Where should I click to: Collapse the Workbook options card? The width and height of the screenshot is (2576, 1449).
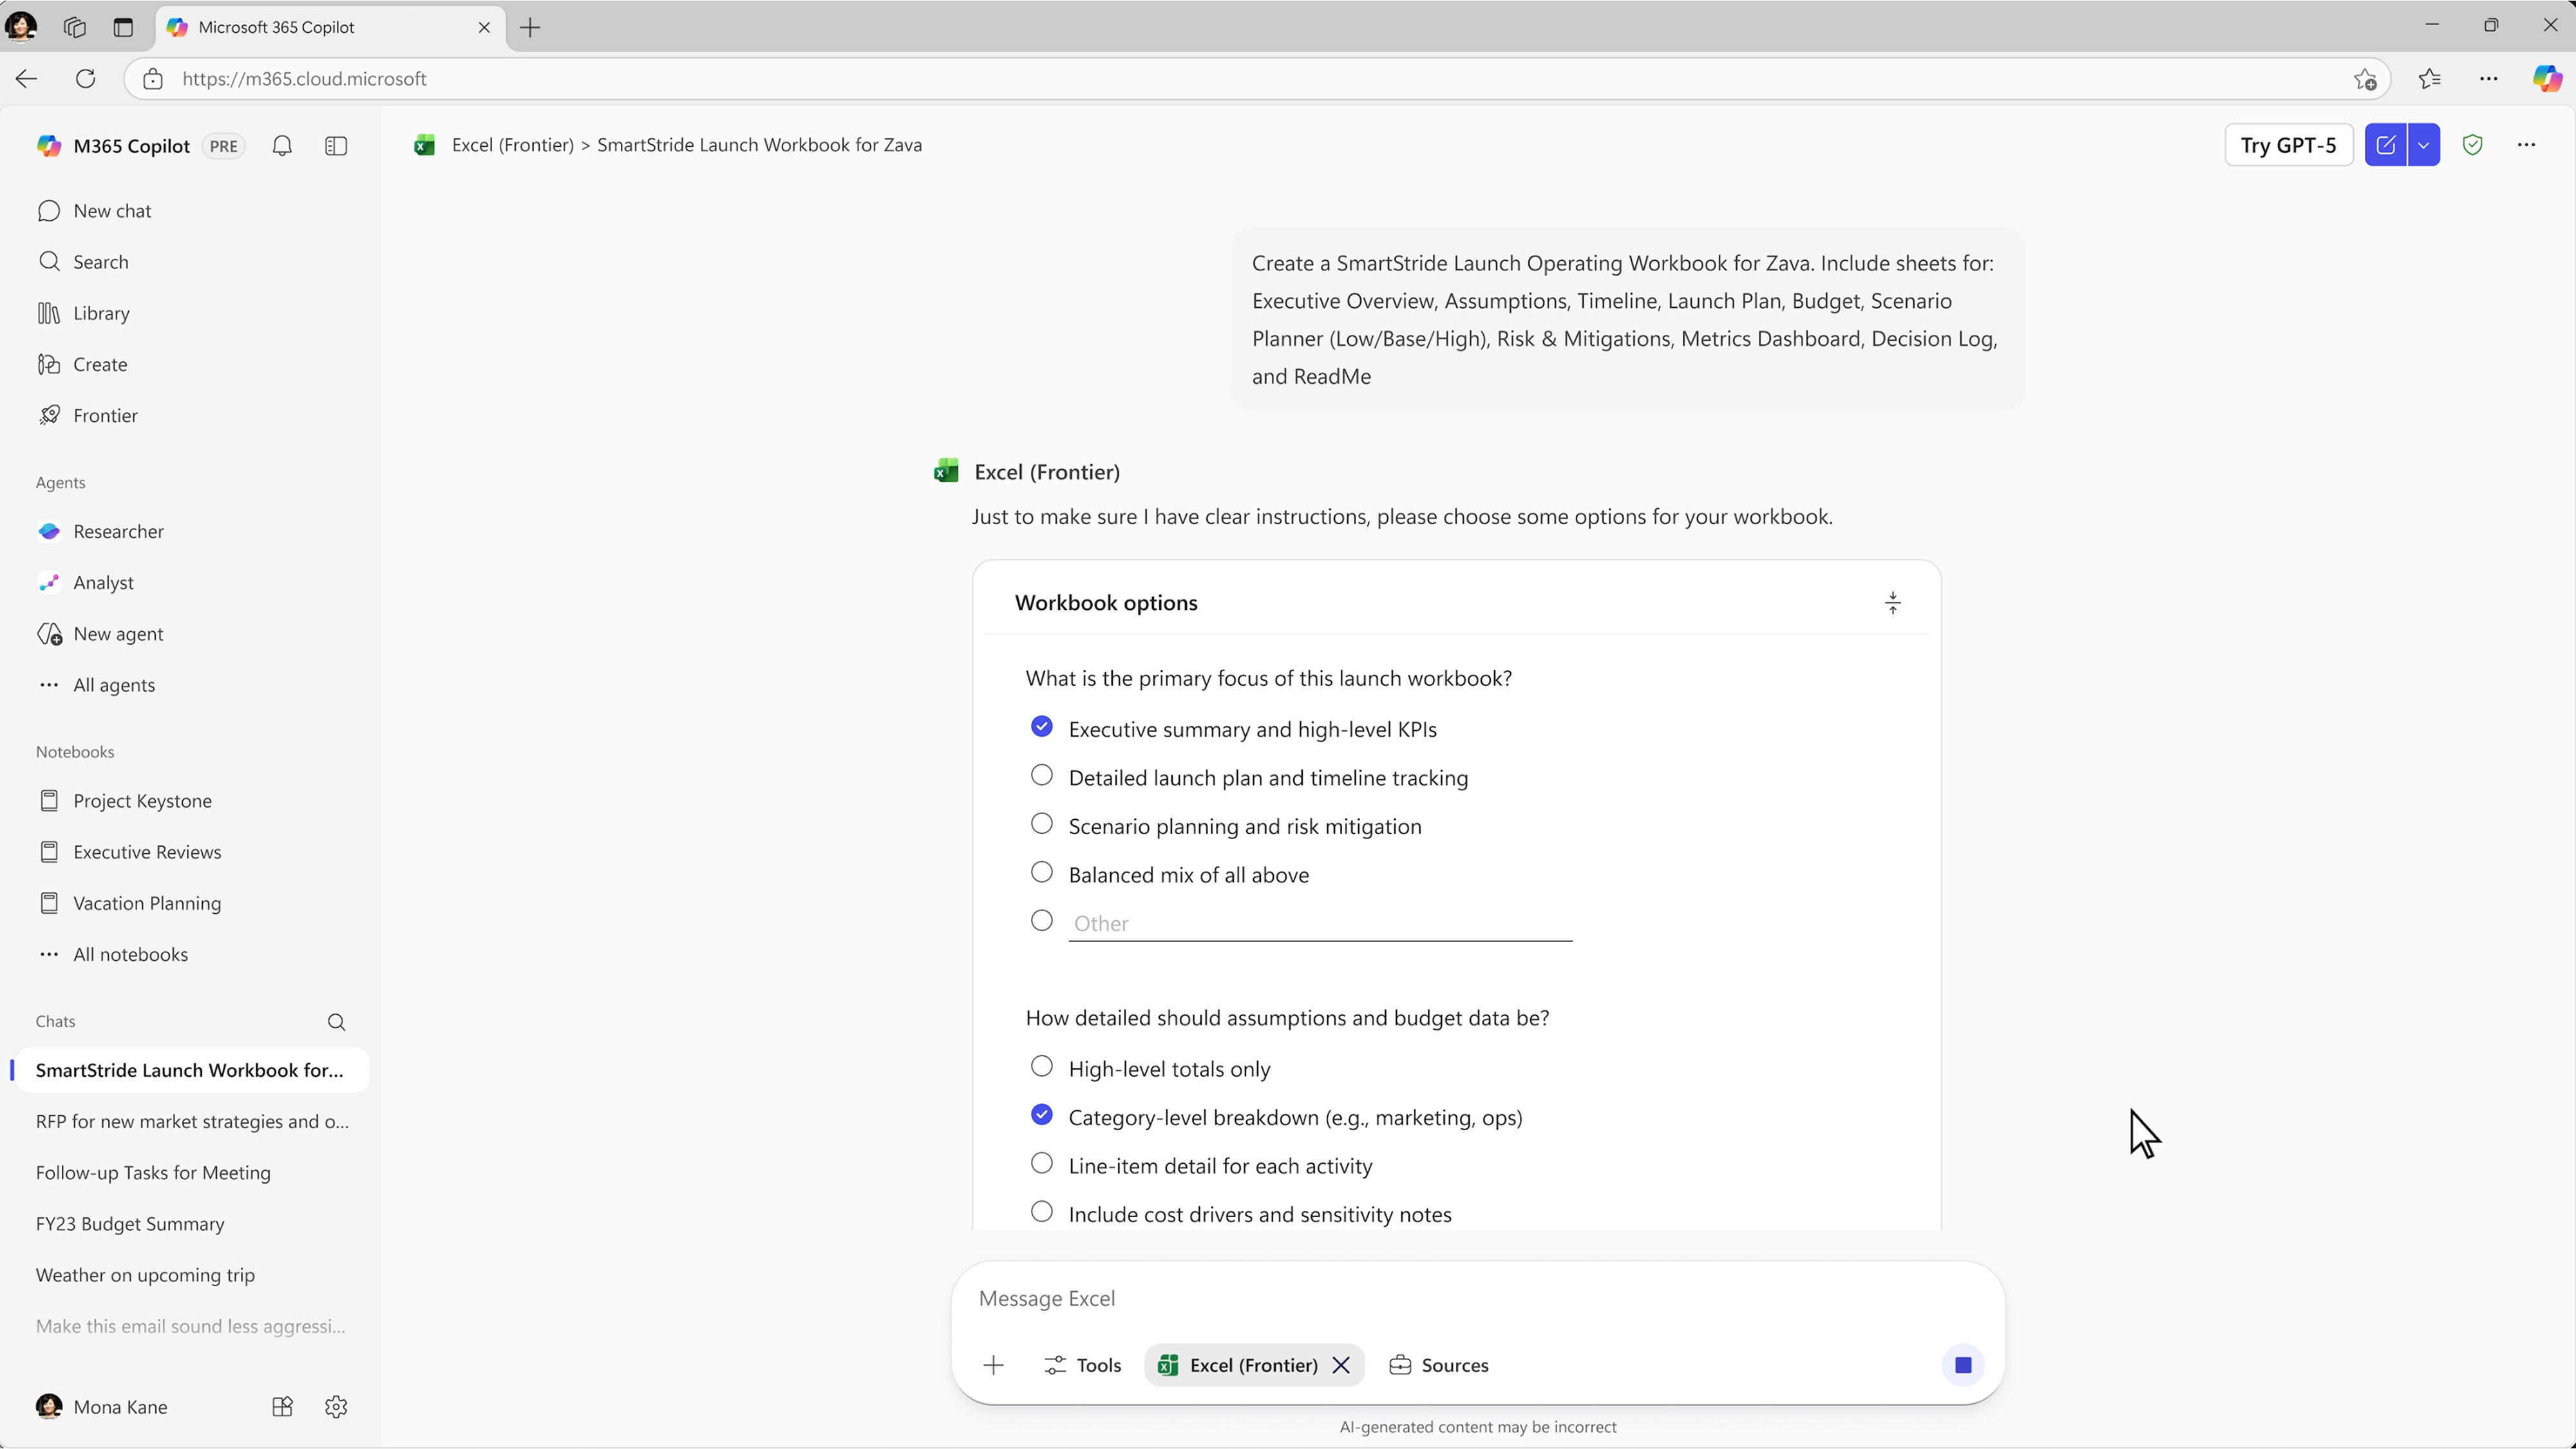1892,603
